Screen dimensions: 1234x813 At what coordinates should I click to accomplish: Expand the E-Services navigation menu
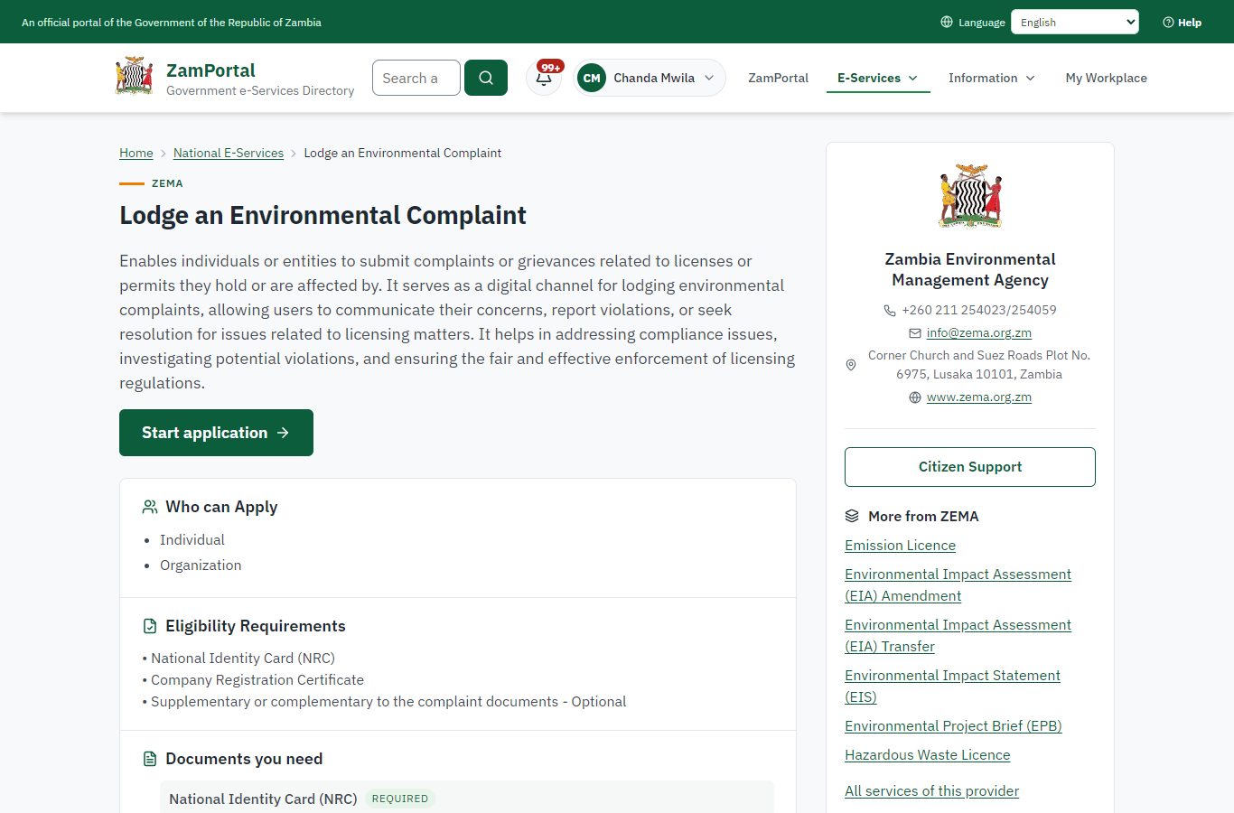click(878, 78)
